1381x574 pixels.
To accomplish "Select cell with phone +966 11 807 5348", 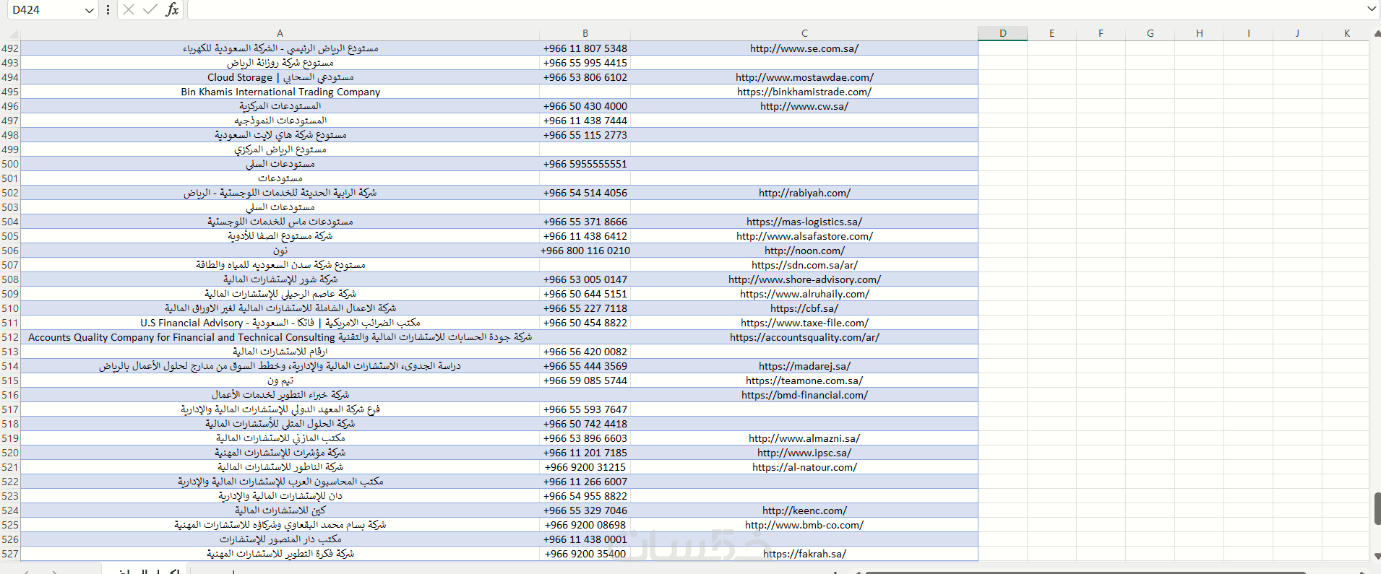I will [x=585, y=48].
